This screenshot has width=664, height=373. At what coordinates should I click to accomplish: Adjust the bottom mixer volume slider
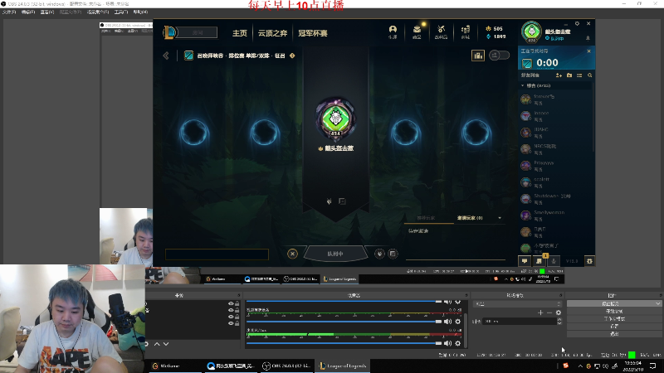click(344, 343)
